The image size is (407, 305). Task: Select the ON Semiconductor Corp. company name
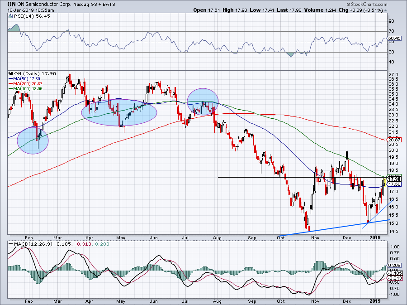tap(44, 4)
